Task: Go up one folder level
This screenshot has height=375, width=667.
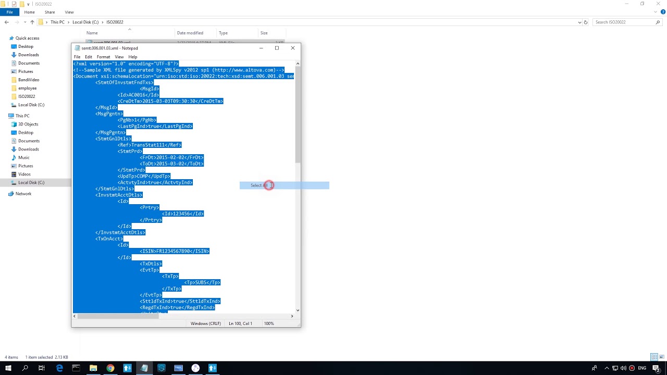Action: click(x=32, y=22)
